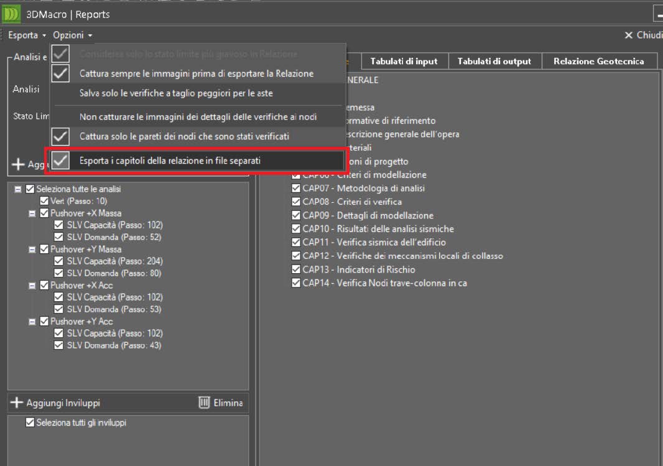This screenshot has width=663, height=466.
Task: Toggle checkmark for Cattura sempre le immagini
Action: pyautogui.click(x=60, y=73)
